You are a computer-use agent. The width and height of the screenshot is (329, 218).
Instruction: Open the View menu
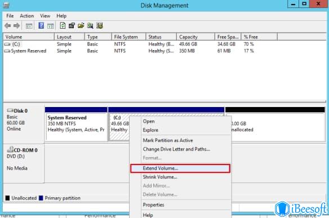click(45, 16)
